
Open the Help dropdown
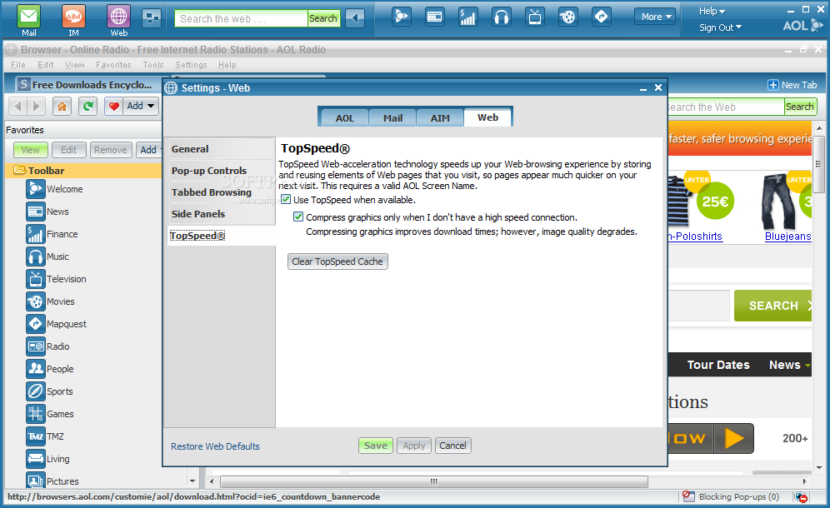click(x=712, y=11)
